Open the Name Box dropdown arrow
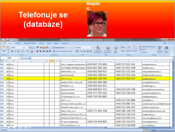Screen dimensions: 175x132 19,58
